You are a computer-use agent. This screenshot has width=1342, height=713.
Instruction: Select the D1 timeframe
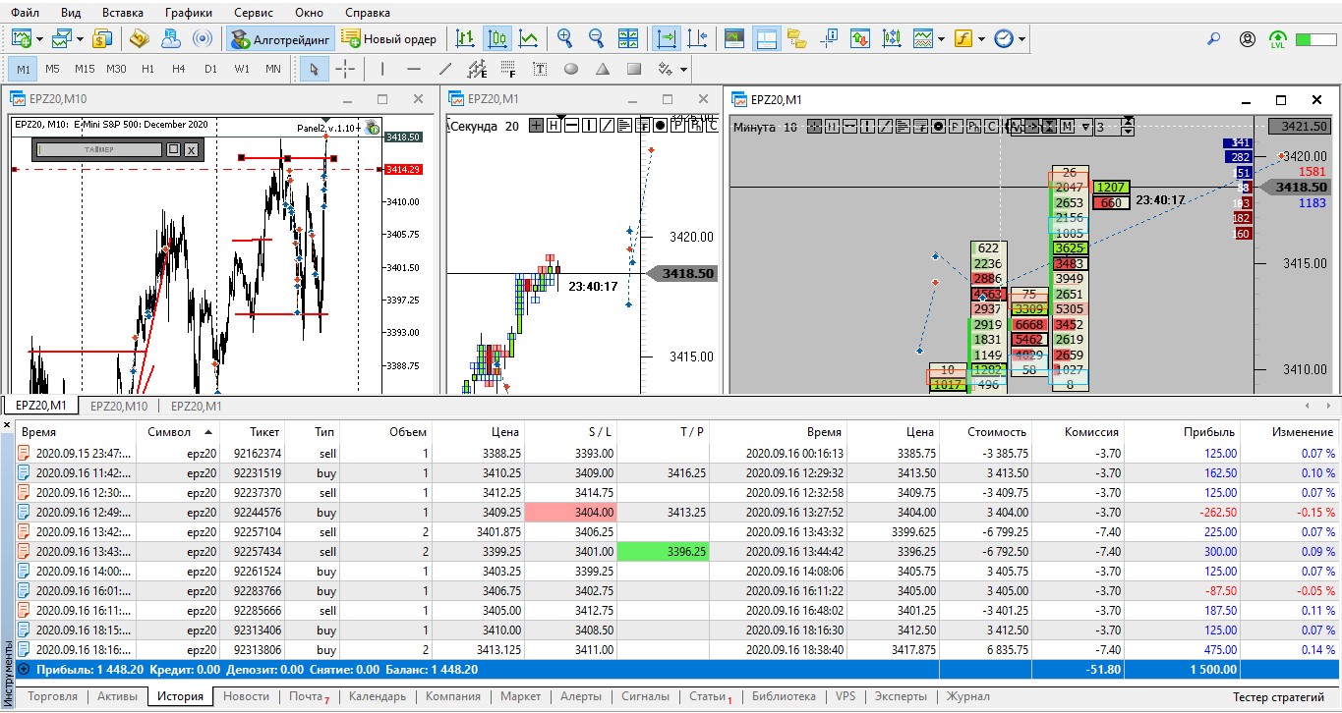pyautogui.click(x=210, y=69)
